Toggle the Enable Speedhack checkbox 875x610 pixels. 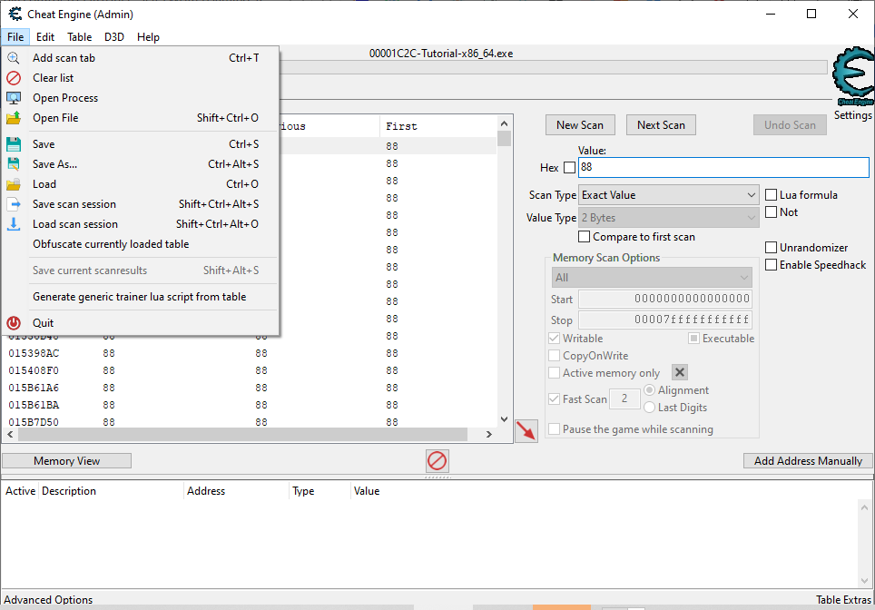pyautogui.click(x=771, y=265)
